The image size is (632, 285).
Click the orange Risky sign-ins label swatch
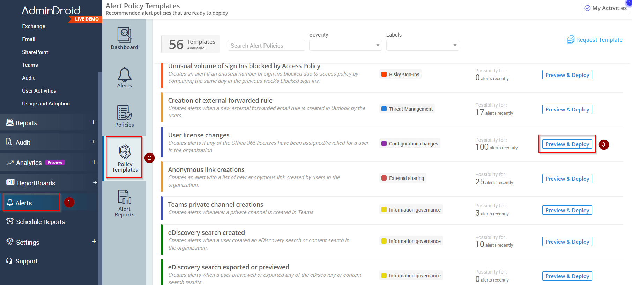(x=384, y=74)
